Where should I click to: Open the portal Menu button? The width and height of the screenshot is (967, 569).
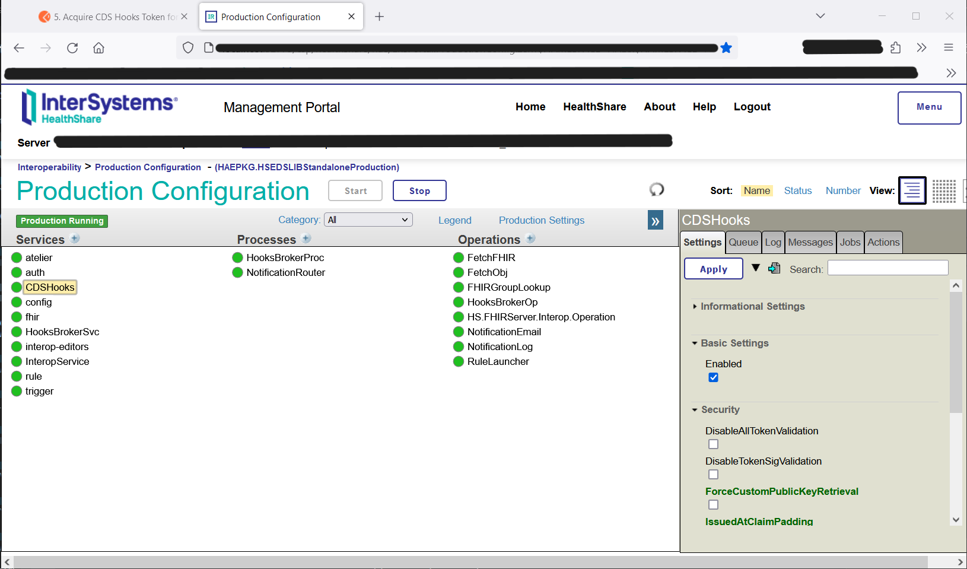click(929, 107)
